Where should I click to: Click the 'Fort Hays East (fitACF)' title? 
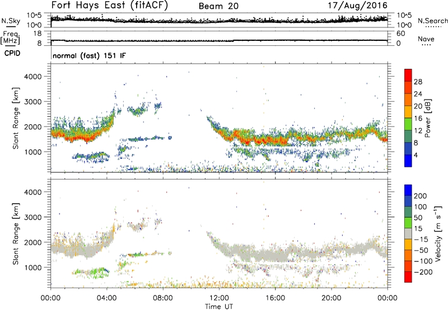pyautogui.click(x=110, y=6)
